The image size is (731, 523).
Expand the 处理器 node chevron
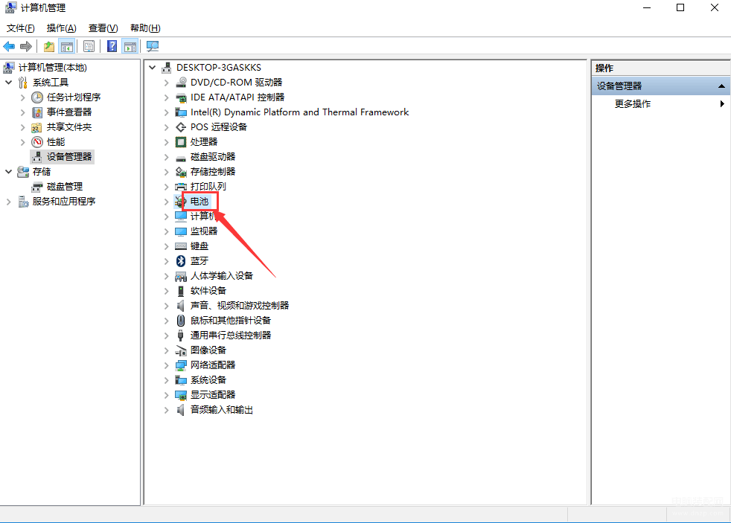pos(167,142)
